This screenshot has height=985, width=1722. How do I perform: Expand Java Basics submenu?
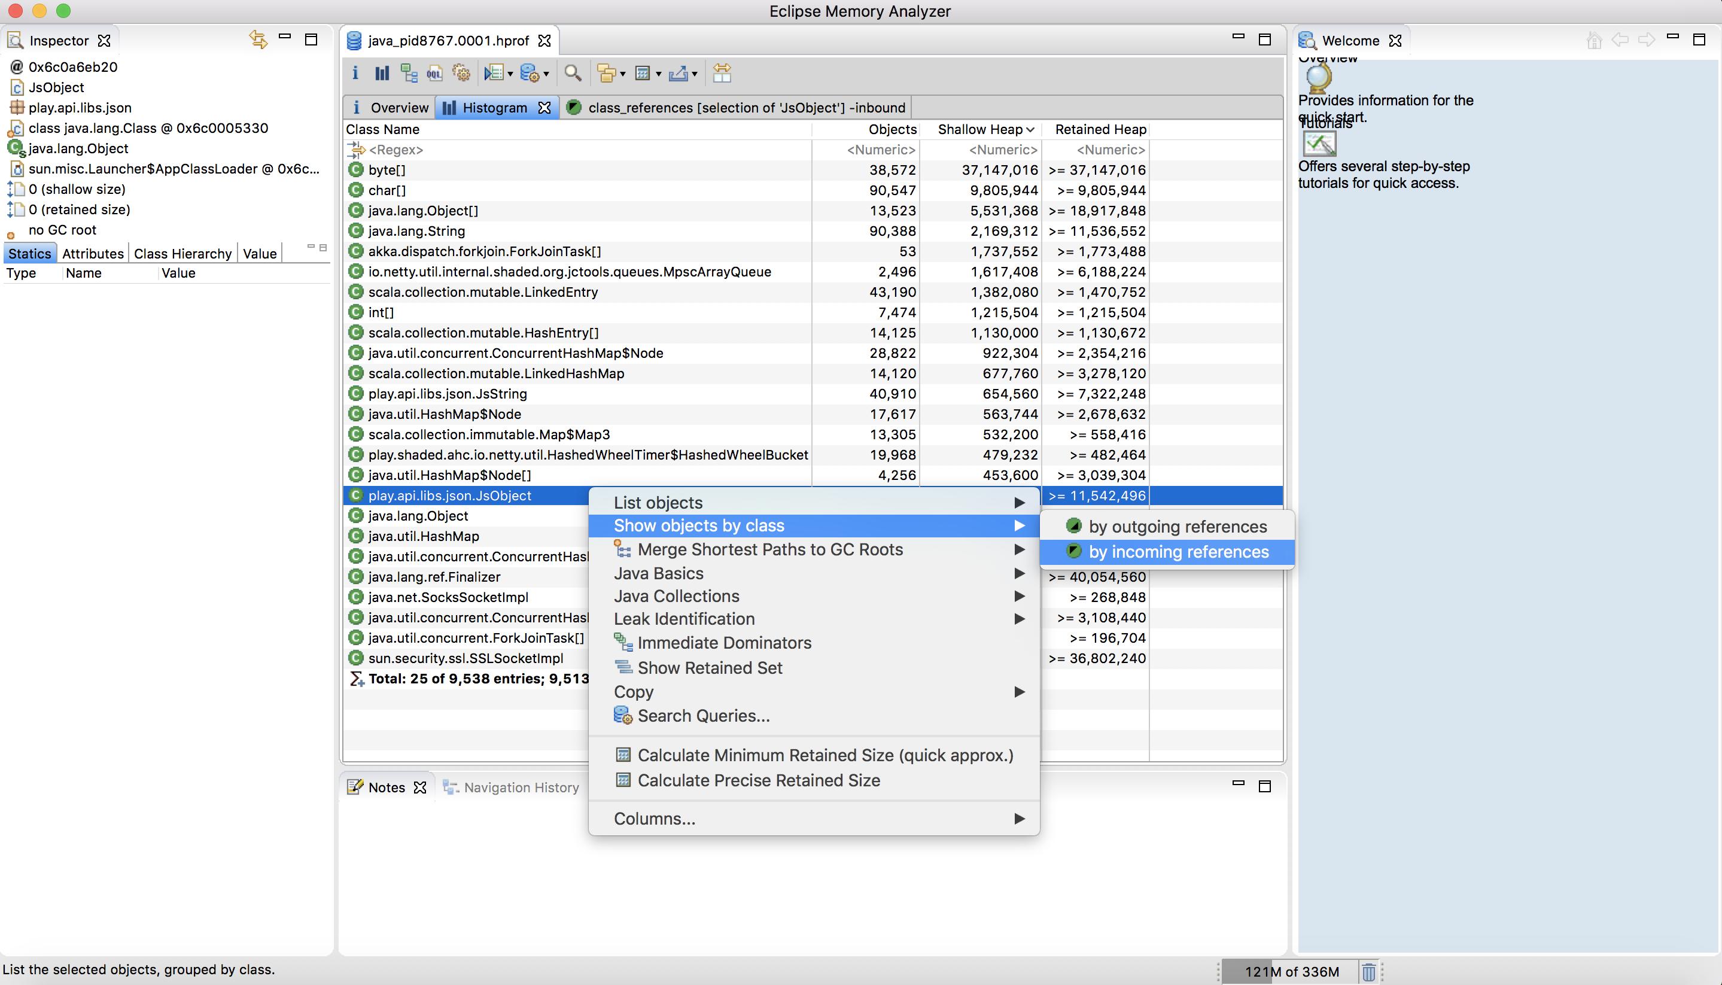pos(814,573)
